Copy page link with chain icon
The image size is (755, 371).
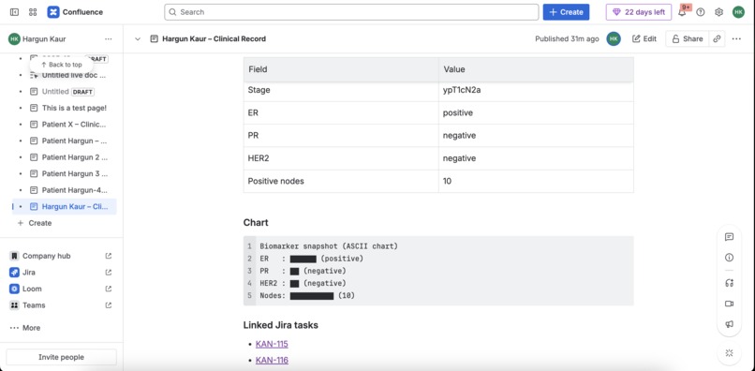tap(717, 39)
